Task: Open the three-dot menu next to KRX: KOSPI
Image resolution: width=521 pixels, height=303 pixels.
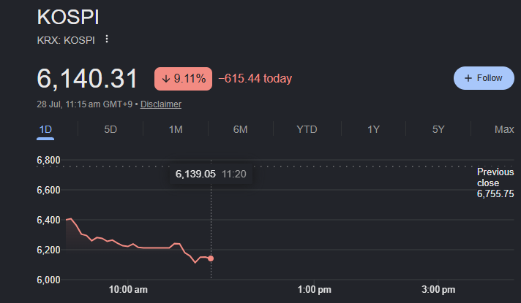Action: click(107, 39)
